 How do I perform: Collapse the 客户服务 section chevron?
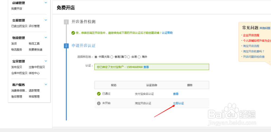click(x=46, y=84)
